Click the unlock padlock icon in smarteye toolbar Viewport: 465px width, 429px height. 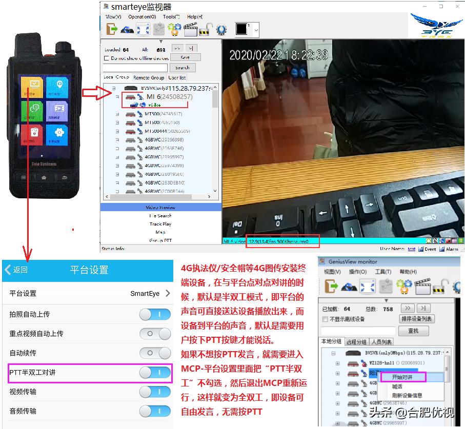click(204, 29)
